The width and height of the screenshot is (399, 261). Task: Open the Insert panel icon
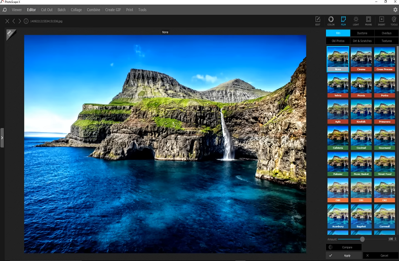[381, 21]
